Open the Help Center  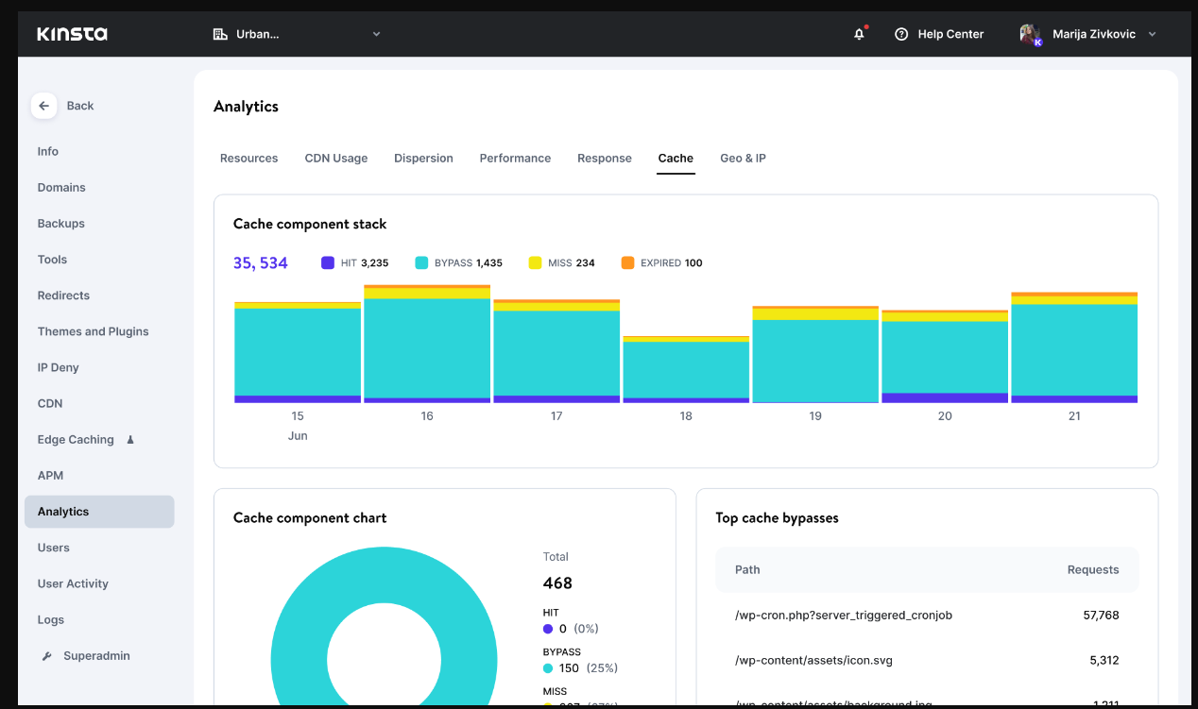[x=950, y=34]
